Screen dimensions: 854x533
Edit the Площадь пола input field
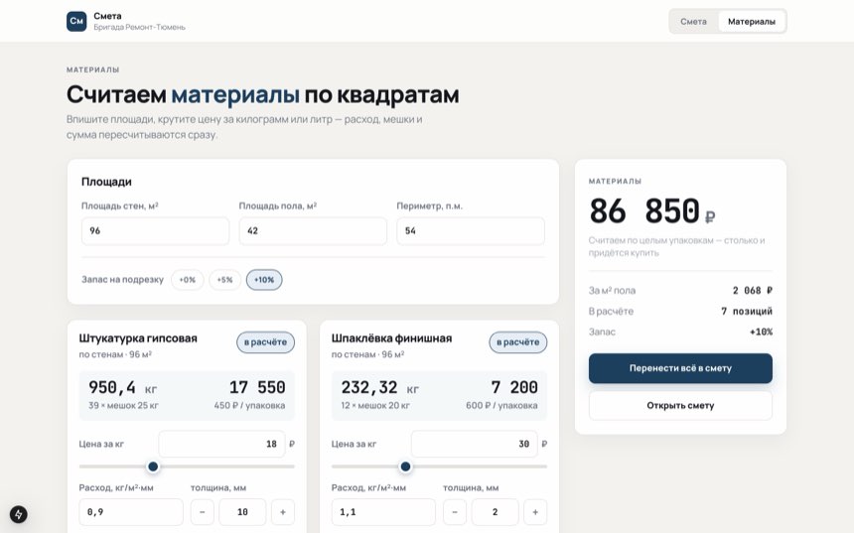click(313, 231)
